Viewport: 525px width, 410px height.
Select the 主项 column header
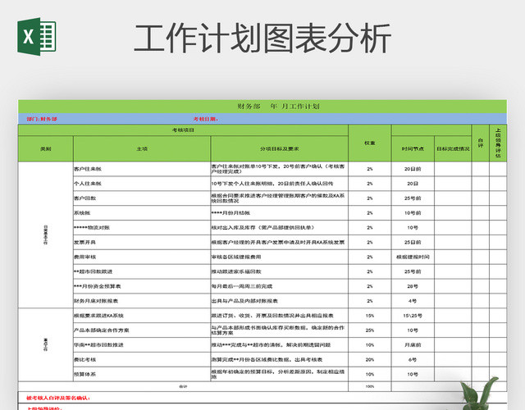point(142,148)
